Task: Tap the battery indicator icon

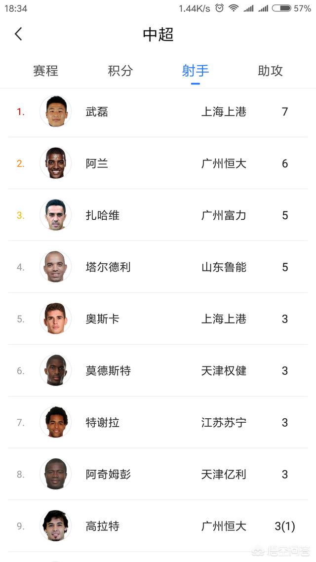Action: pyautogui.click(x=281, y=8)
